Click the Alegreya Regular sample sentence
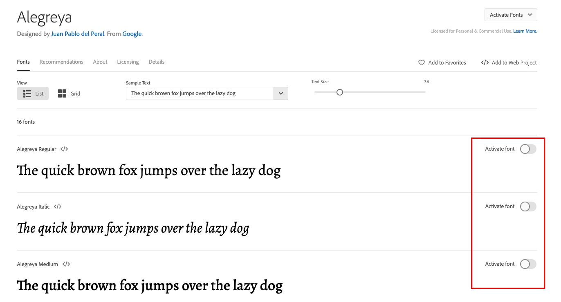Screen dimensions: 561x302 coord(149,171)
